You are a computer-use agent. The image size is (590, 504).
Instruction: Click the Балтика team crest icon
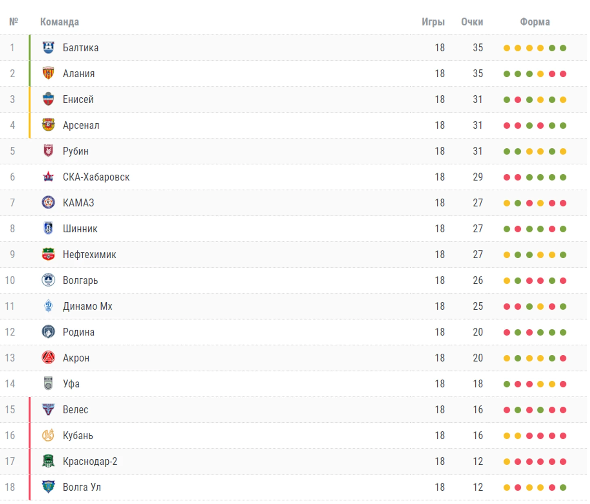pos(48,47)
